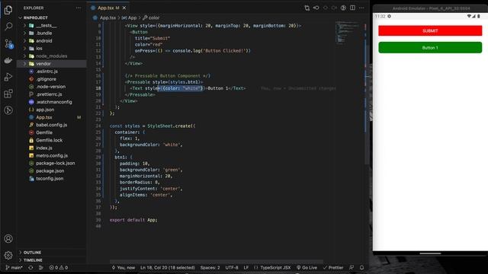
Task: Click the LF end-of-line indicator
Action: 246,267
